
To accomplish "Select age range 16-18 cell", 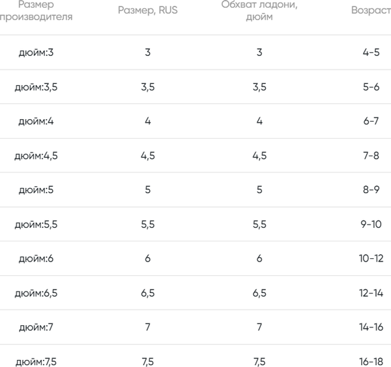I will (x=370, y=361).
